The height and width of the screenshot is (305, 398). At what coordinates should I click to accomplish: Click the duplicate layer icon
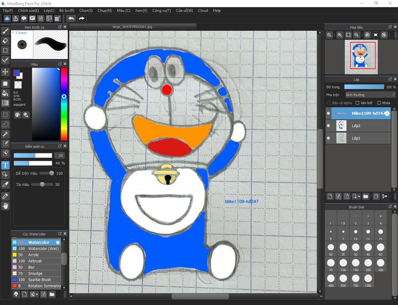click(376, 196)
